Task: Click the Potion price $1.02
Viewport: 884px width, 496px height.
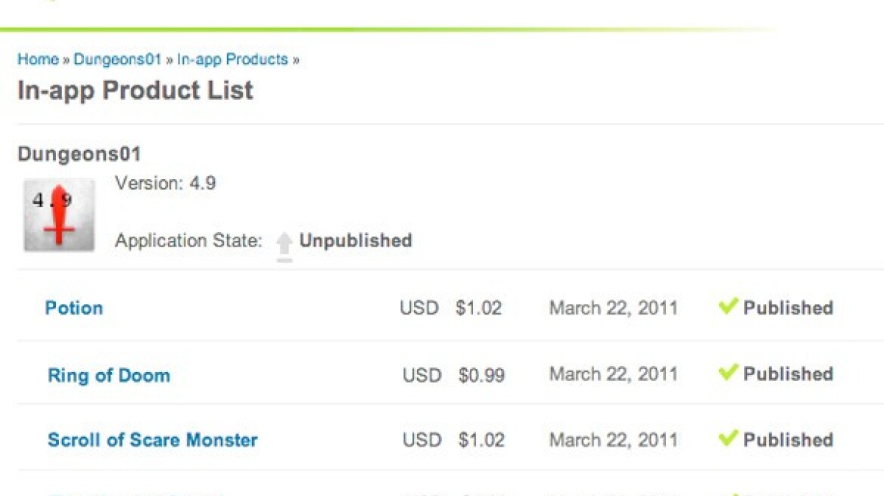Action: click(x=478, y=308)
